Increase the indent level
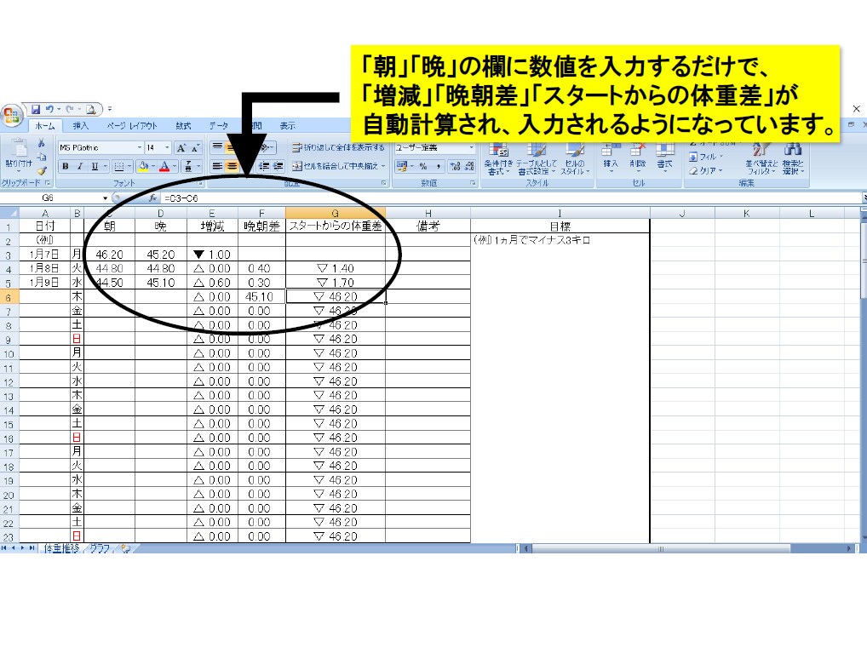The width and height of the screenshot is (867, 653). pos(278,166)
